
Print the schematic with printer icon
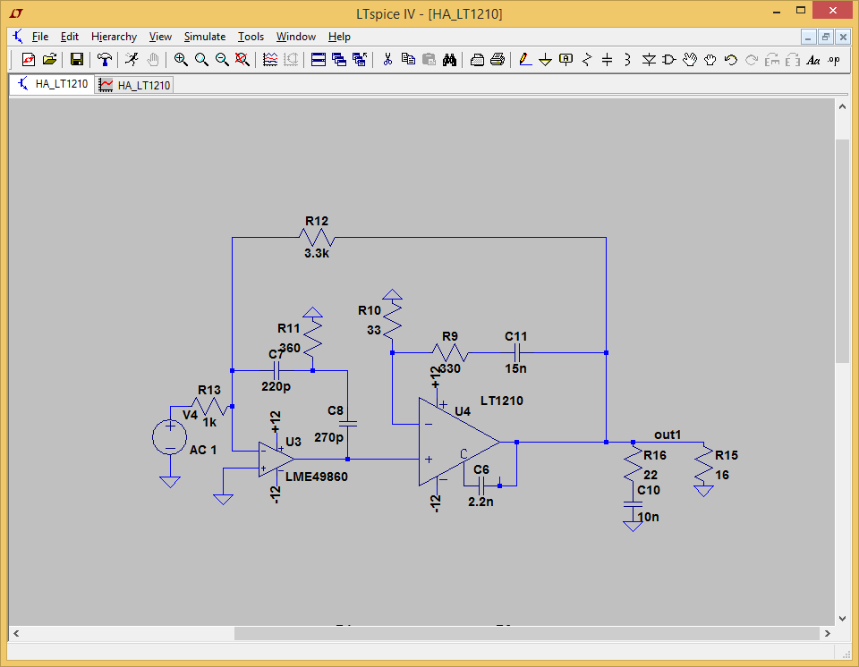click(x=498, y=59)
